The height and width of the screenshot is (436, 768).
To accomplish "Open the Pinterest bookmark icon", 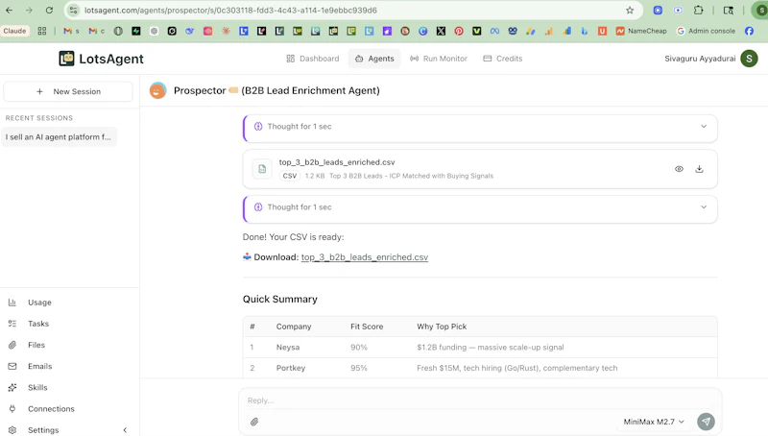I will click(x=459, y=31).
